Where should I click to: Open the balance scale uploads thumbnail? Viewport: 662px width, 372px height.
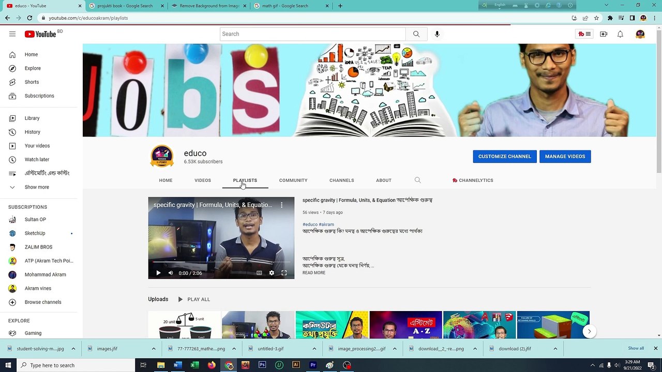pos(185,325)
